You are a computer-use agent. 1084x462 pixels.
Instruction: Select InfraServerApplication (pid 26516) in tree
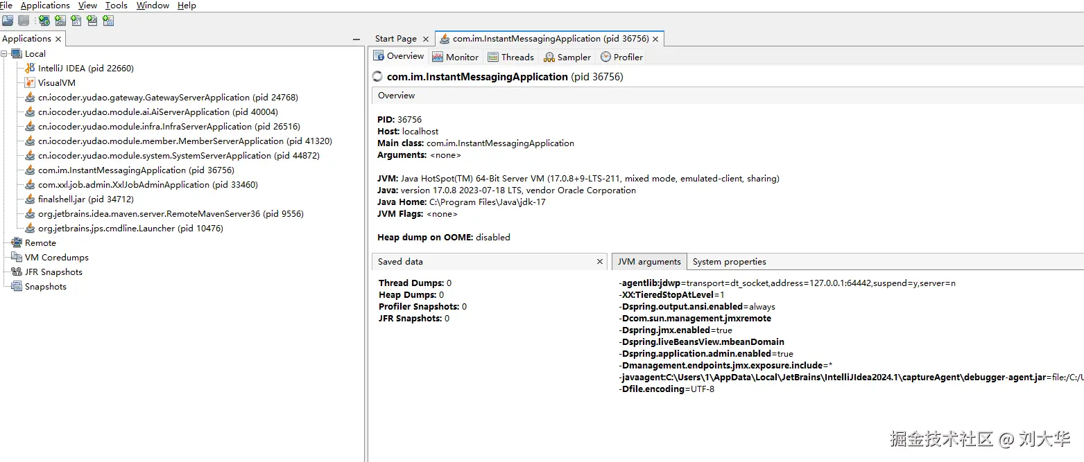pyautogui.click(x=169, y=126)
